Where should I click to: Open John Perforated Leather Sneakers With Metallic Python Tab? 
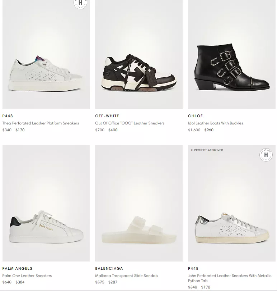230,278
